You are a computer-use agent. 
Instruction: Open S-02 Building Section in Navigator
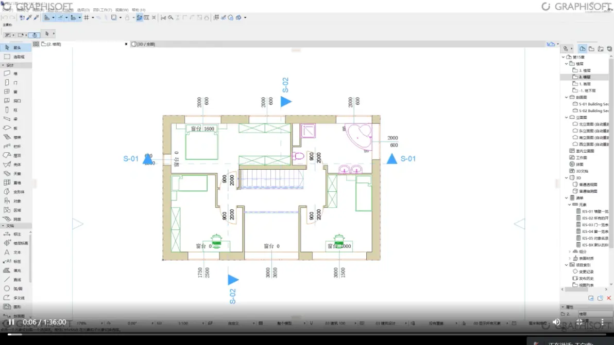(591, 111)
